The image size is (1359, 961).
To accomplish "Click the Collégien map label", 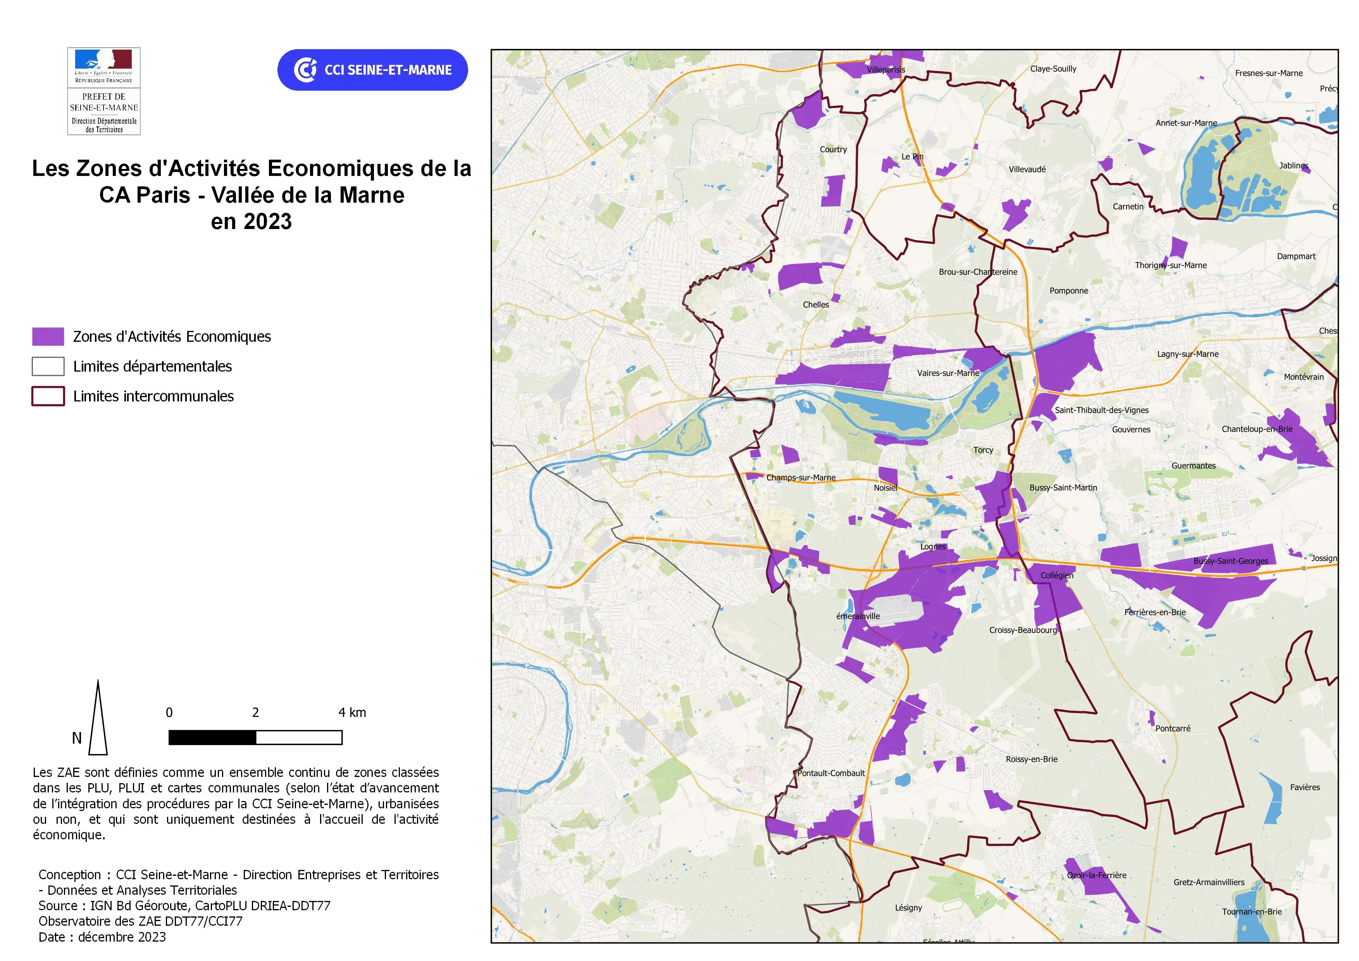I will (x=1056, y=575).
